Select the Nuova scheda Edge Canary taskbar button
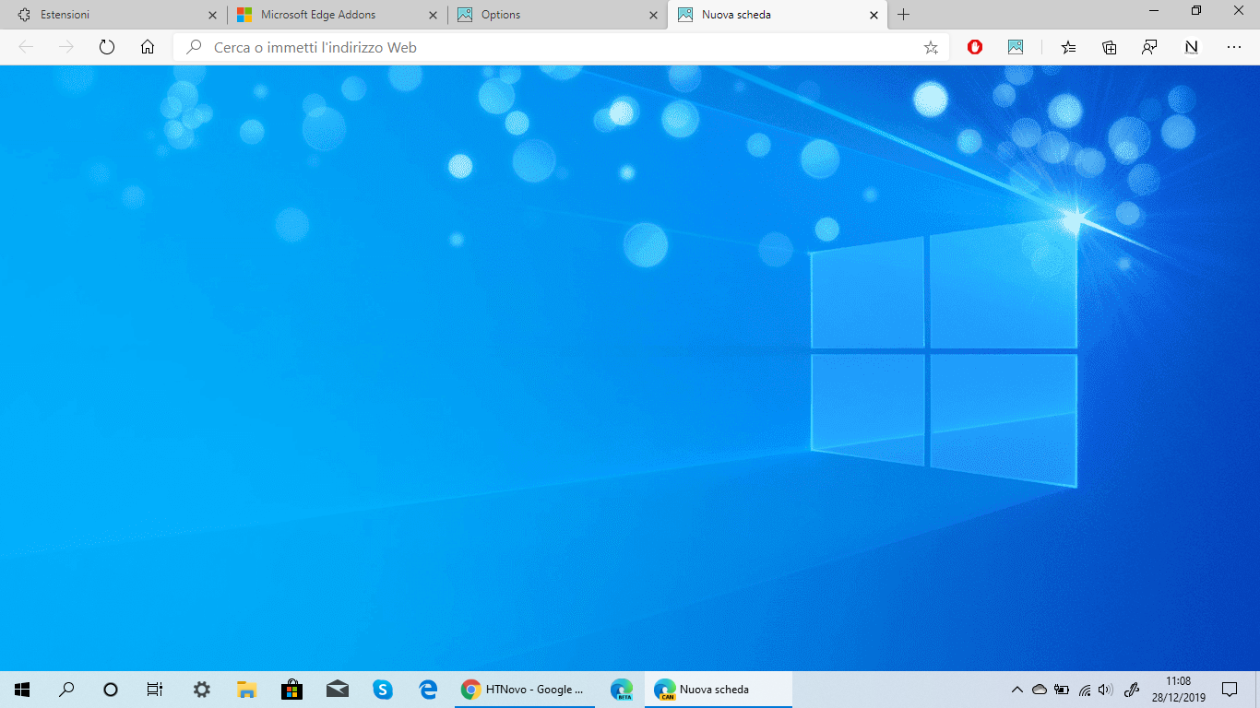The image size is (1260, 708). click(x=718, y=690)
